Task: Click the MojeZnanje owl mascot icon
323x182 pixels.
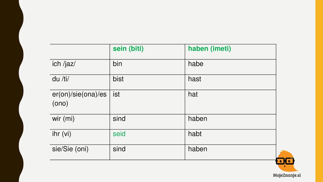Action: tap(285, 161)
